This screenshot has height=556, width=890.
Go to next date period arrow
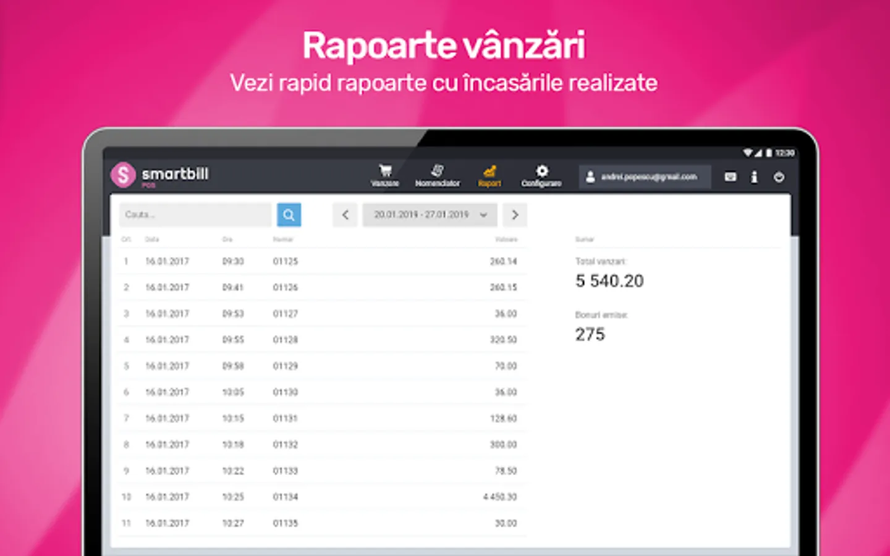(x=515, y=214)
